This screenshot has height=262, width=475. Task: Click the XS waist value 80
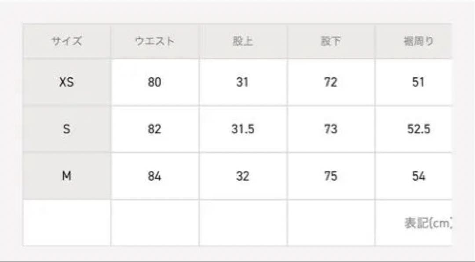pos(154,82)
